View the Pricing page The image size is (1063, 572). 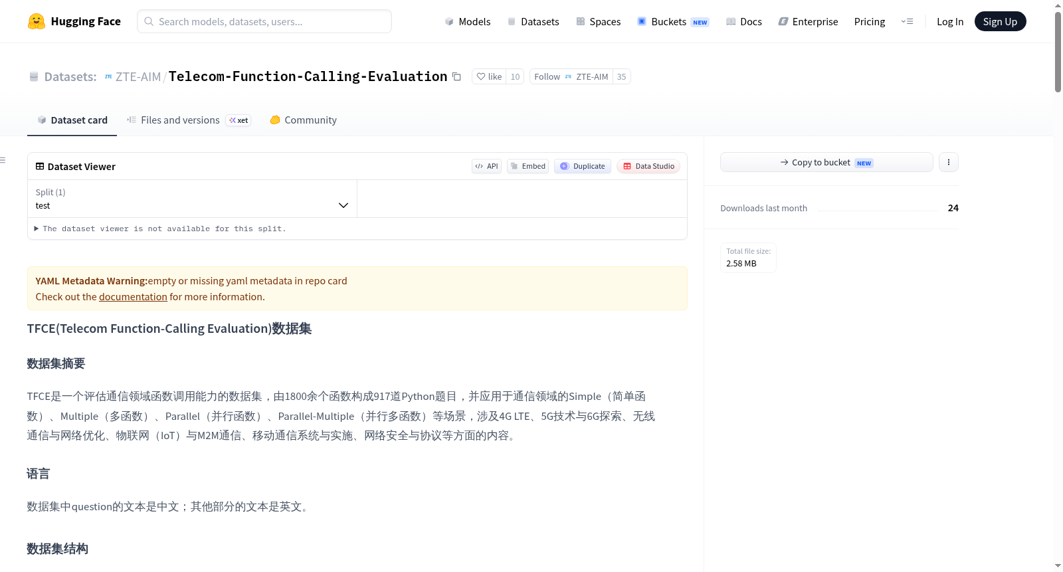870,21
